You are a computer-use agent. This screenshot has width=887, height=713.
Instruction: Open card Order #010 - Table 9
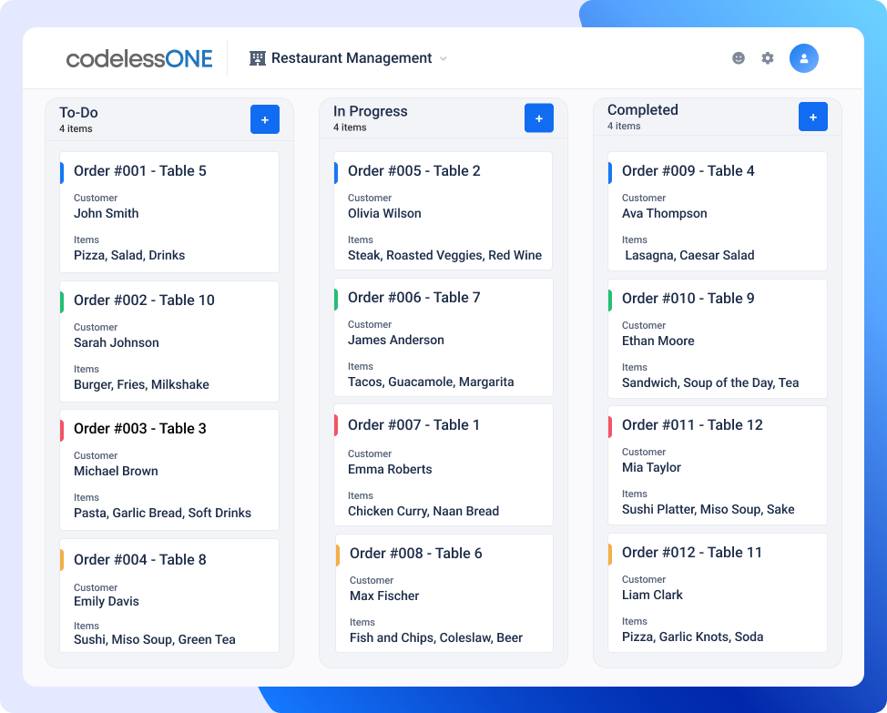click(x=718, y=339)
